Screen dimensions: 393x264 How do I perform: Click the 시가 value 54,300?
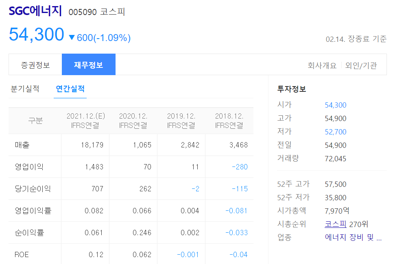click(336, 105)
